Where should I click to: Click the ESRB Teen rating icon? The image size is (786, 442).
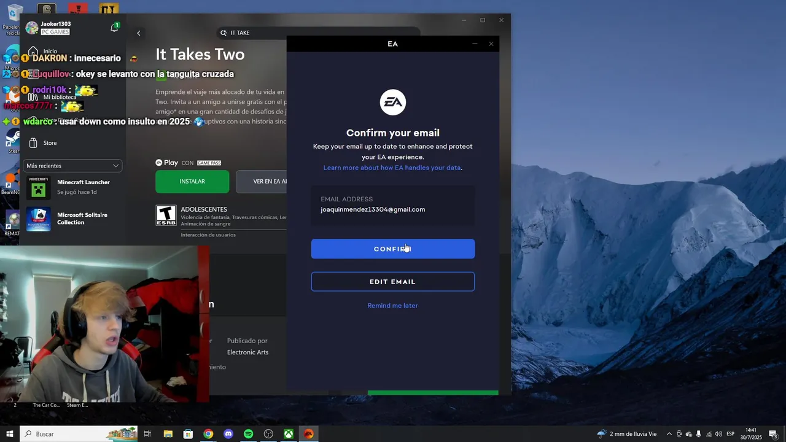point(166,215)
